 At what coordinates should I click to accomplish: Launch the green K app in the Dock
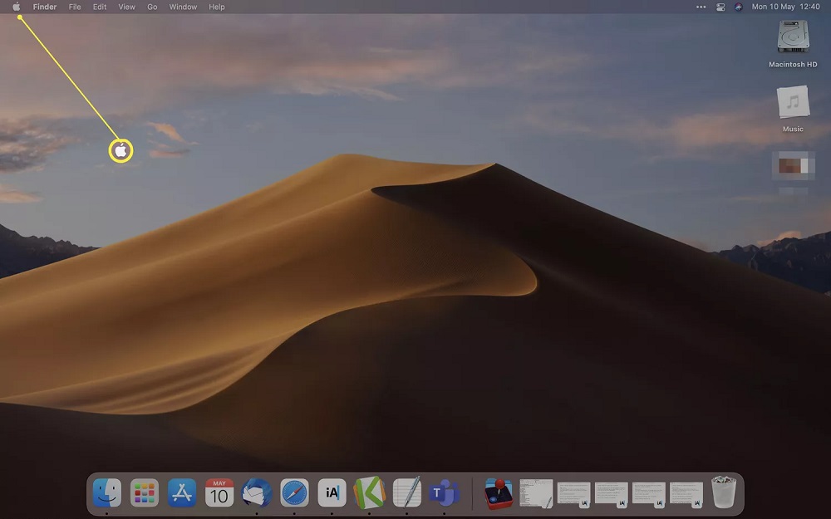369,492
